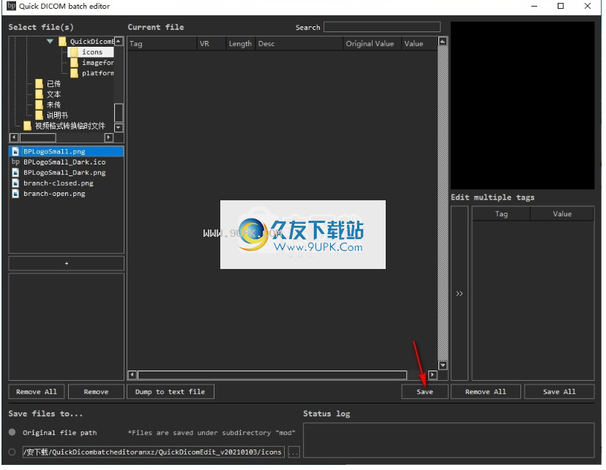This screenshot has height=470, width=606.
Task: Collapse the QuickDicom folder tree arrow
Action: [50, 41]
